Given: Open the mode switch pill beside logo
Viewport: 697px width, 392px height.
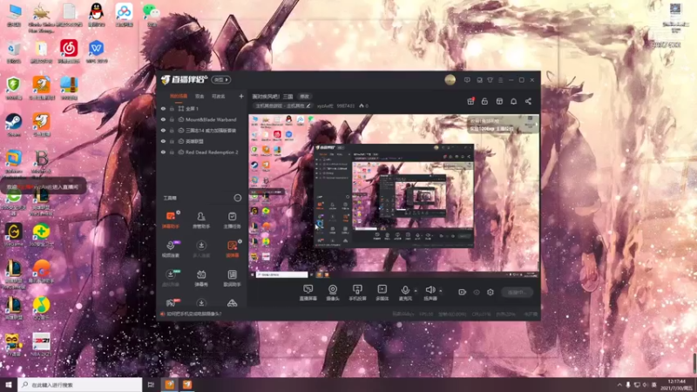Looking at the screenshot, I should pyautogui.click(x=221, y=80).
